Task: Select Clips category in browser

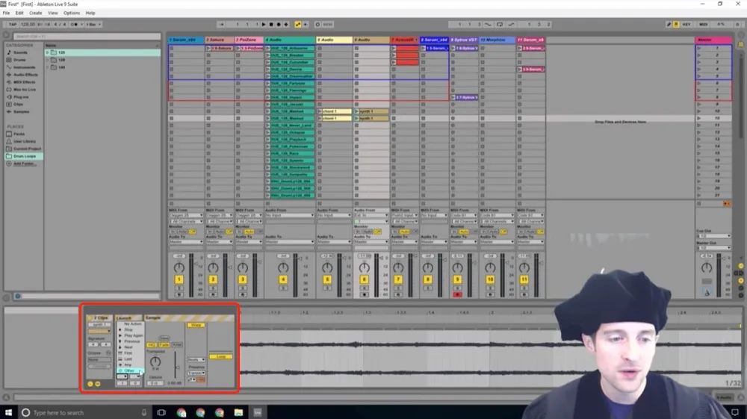Action: click(x=18, y=105)
